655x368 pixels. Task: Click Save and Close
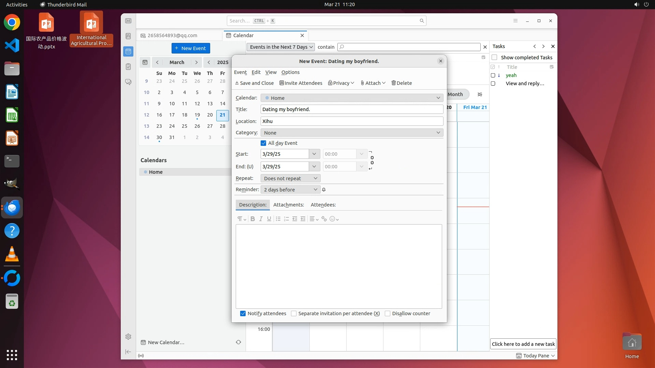[x=254, y=83]
